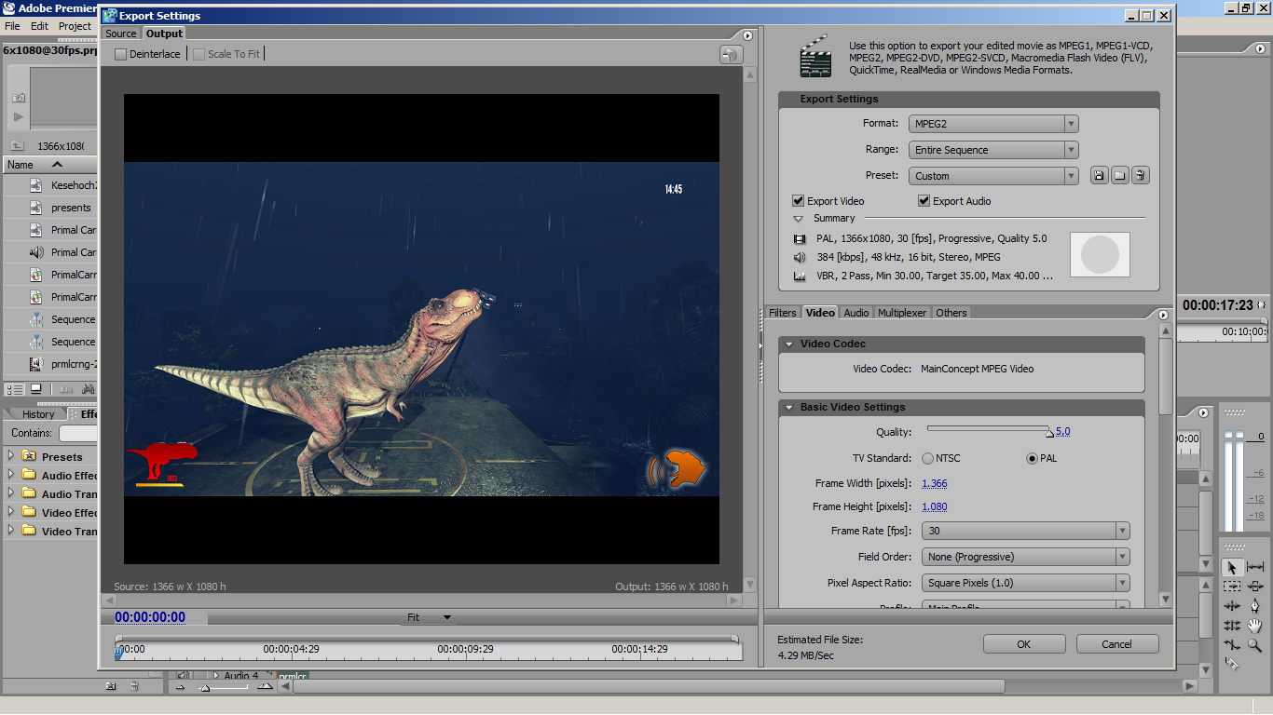Click the bitrate summary graph icon

[x=800, y=277]
